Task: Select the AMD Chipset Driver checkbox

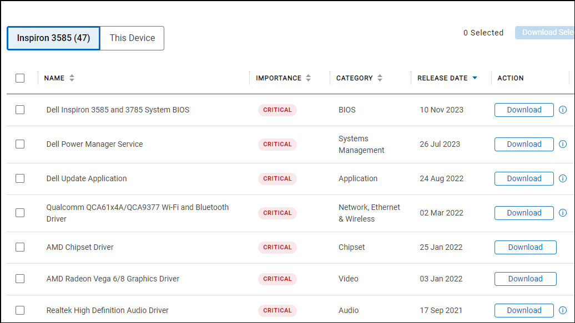Action: click(20, 247)
